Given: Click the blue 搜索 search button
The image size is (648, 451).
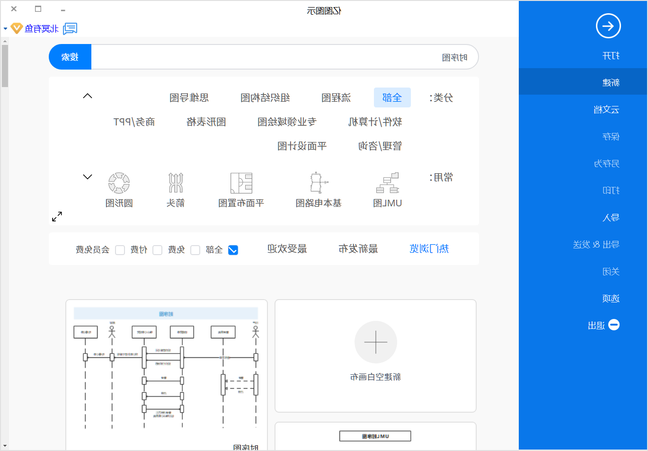Looking at the screenshot, I should tap(70, 57).
